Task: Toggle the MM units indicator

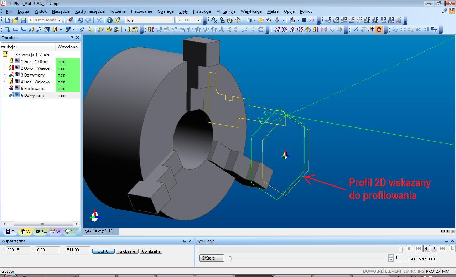Action: [x=446, y=271]
